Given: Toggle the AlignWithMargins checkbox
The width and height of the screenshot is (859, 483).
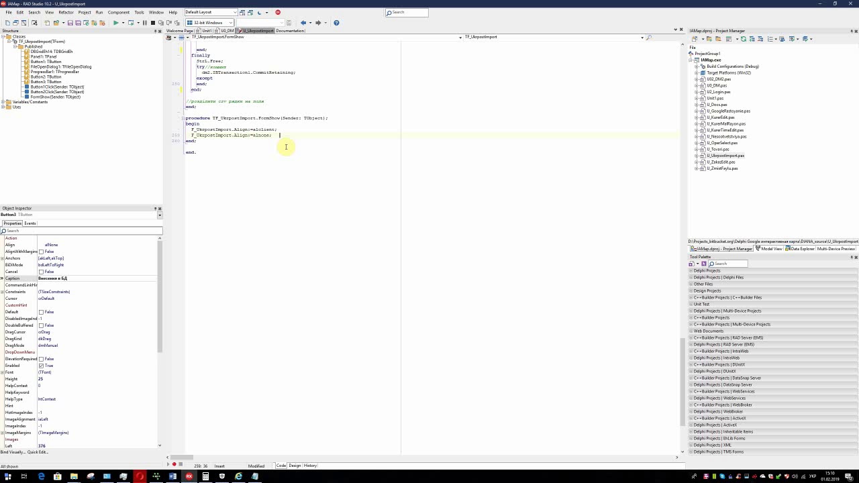Looking at the screenshot, I should (x=41, y=252).
